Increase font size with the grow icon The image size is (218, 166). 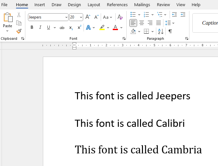tap(88, 17)
